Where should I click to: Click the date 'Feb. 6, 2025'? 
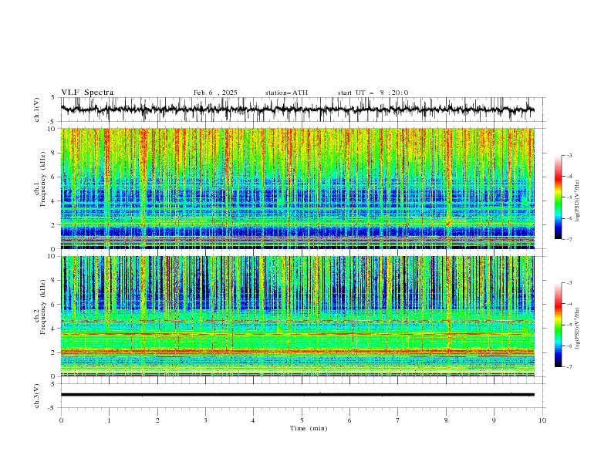pos(215,93)
